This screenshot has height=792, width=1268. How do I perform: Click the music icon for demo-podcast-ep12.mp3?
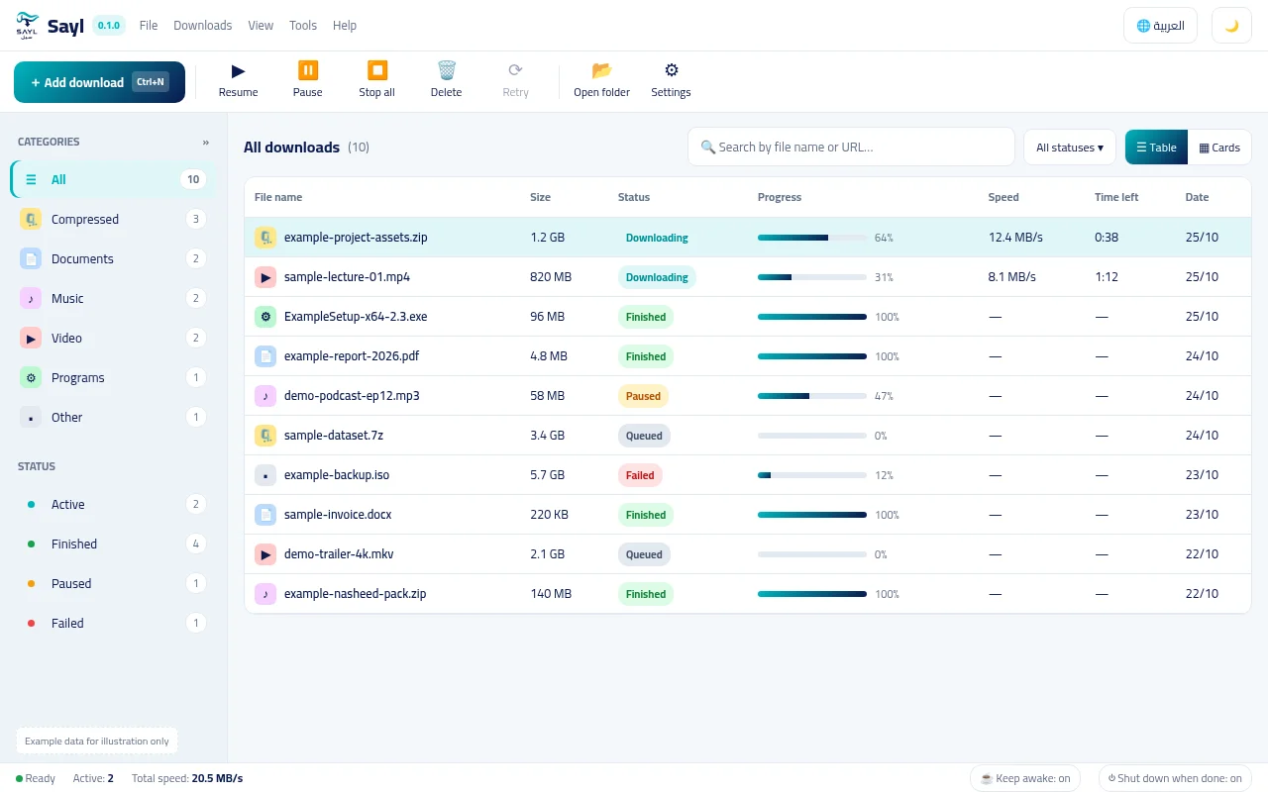pyautogui.click(x=265, y=396)
